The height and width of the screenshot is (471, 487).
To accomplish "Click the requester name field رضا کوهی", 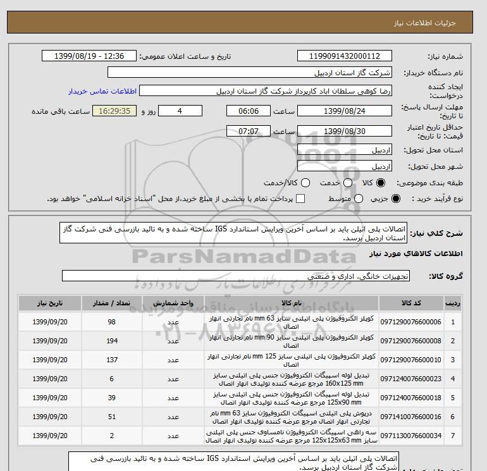I will [x=266, y=90].
